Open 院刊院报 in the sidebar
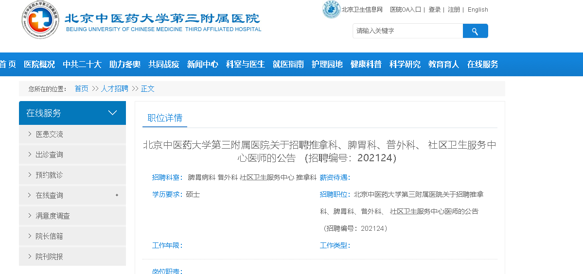 point(72,257)
